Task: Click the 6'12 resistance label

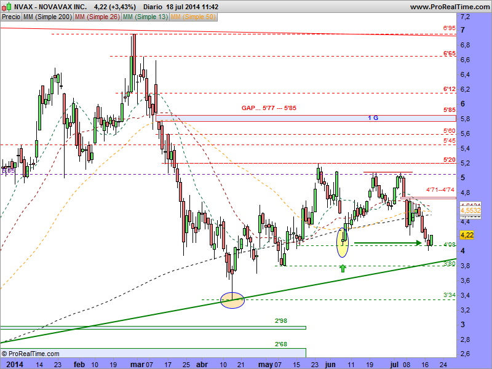Action: [x=450, y=89]
